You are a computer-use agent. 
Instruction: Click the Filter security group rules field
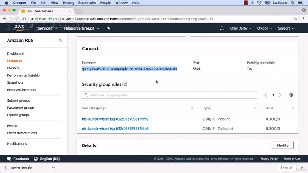tap(169, 95)
